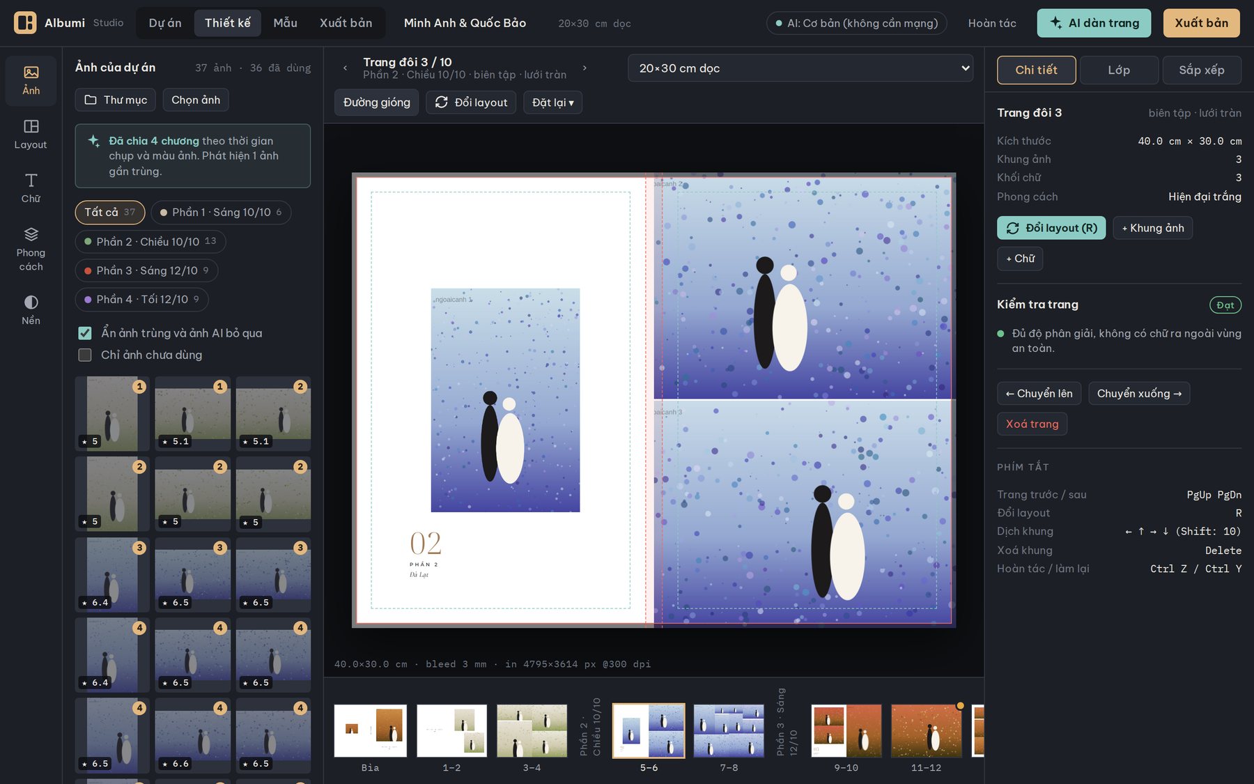Enable Chỉ ảnh chưa dùng checkbox
Viewport: 1254px width, 784px height.
(x=85, y=355)
